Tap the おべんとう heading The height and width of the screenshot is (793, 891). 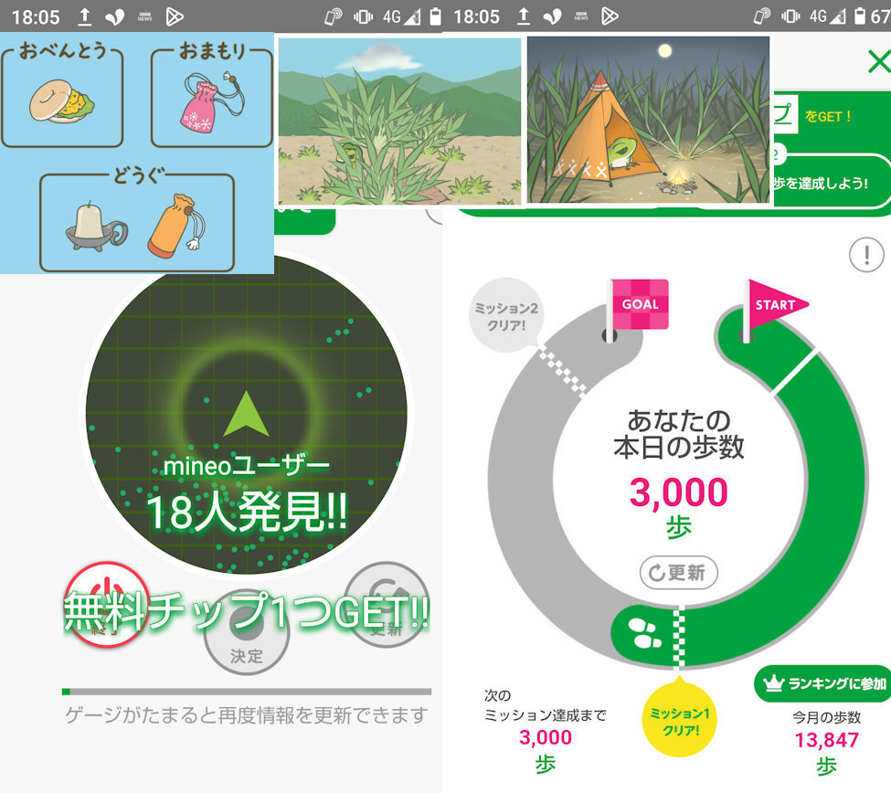click(62, 50)
